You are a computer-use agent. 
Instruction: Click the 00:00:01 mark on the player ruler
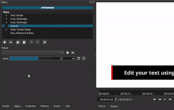pyautogui.click(x=126, y=94)
